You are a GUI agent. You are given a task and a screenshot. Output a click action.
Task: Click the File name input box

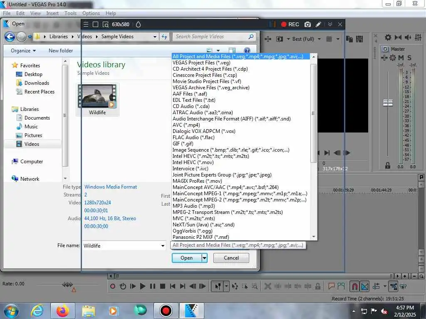point(121,245)
